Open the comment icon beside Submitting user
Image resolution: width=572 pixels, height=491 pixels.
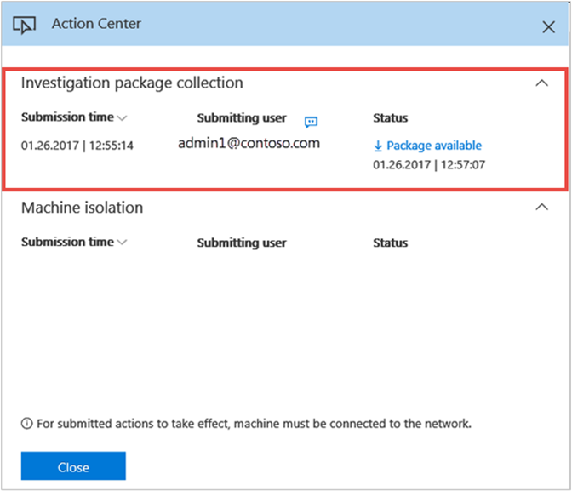(311, 122)
